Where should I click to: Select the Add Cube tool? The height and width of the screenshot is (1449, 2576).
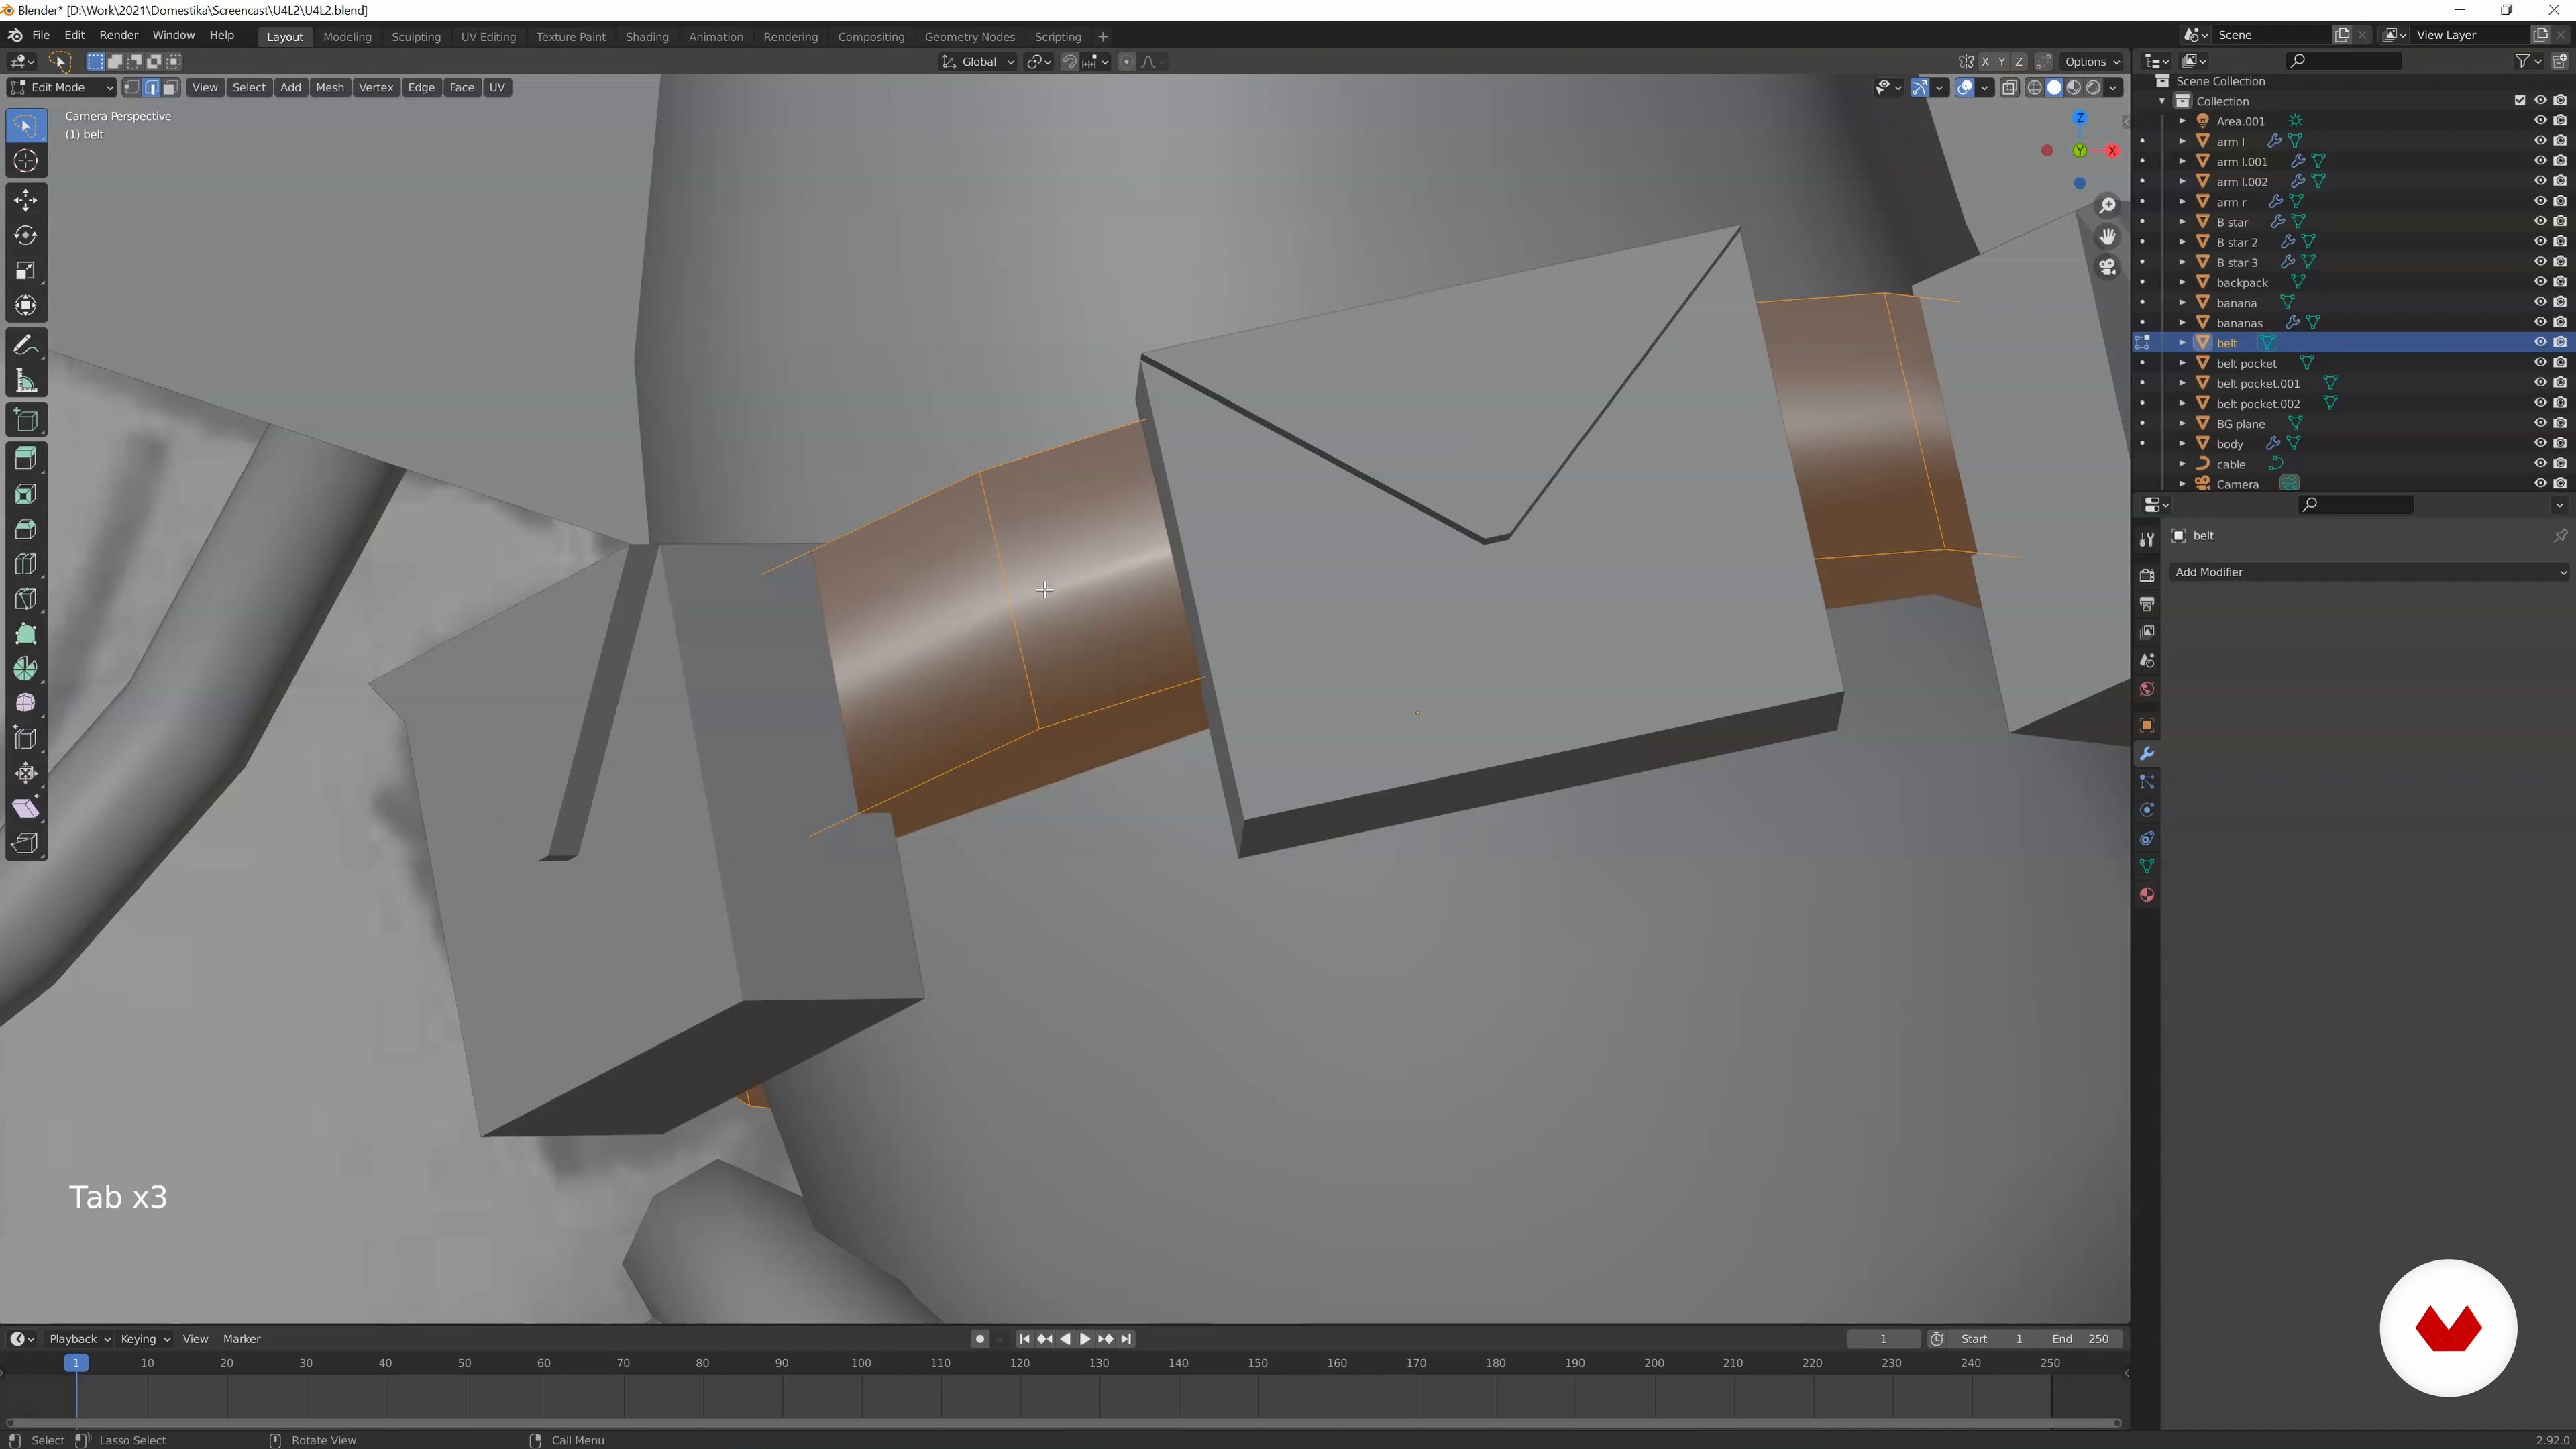[x=25, y=420]
